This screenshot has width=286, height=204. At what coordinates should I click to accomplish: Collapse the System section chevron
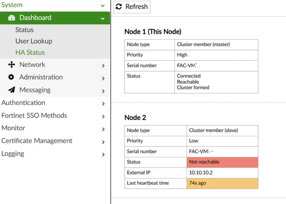coord(103,6)
